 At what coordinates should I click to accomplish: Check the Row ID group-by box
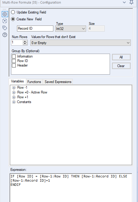pos(14,61)
